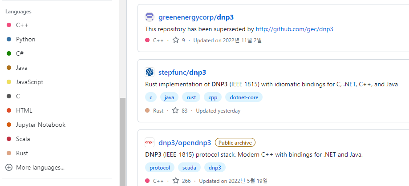
Task: Select the 'dnp3' topic tag
Action: click(x=215, y=167)
